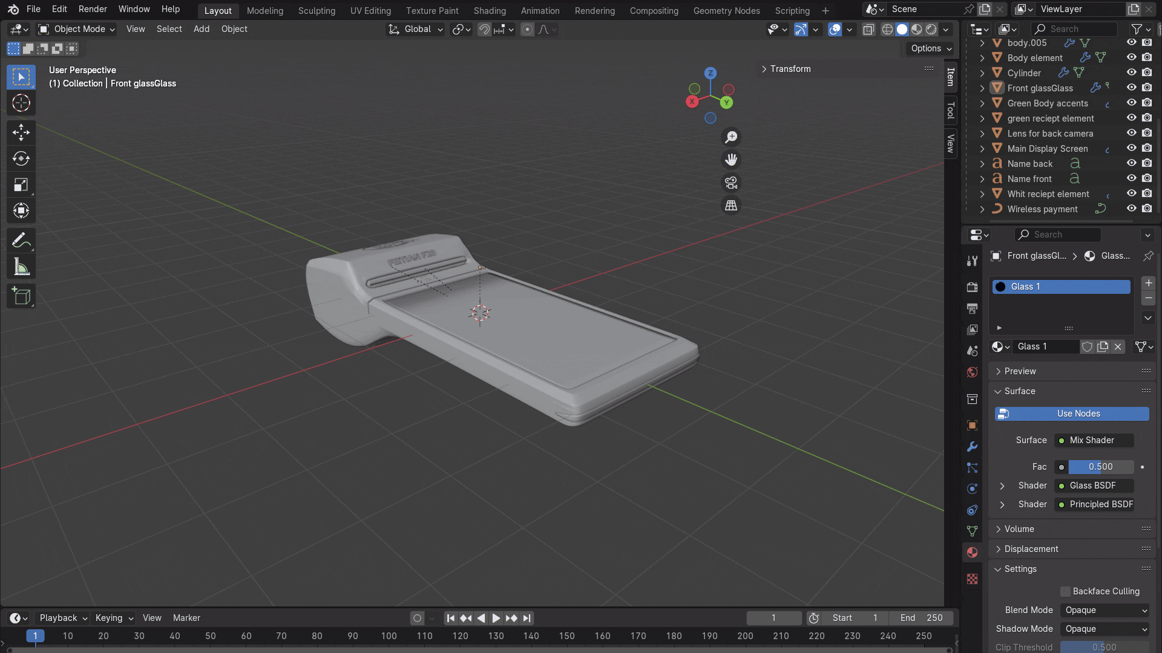1162x653 pixels.
Task: Open the Modifier properties wrench tab
Action: coord(972,447)
